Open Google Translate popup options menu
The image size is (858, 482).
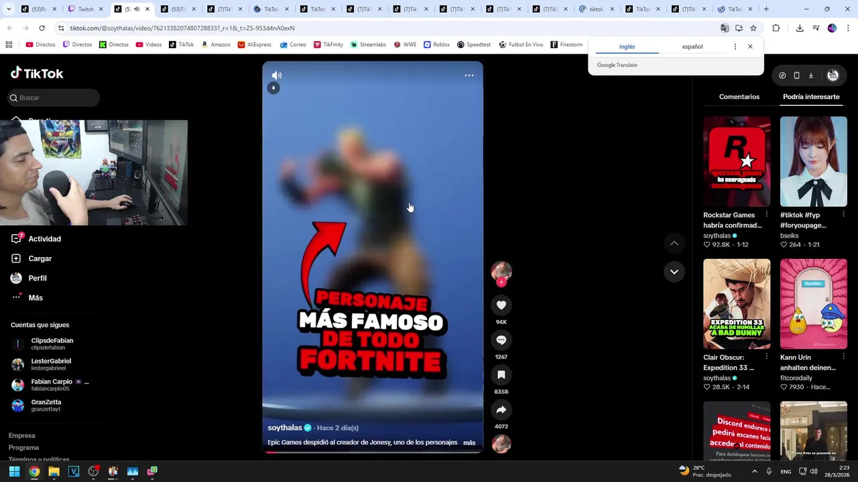pyautogui.click(x=735, y=47)
